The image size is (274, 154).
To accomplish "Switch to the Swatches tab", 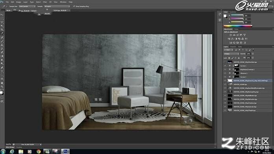I will coord(233,12).
